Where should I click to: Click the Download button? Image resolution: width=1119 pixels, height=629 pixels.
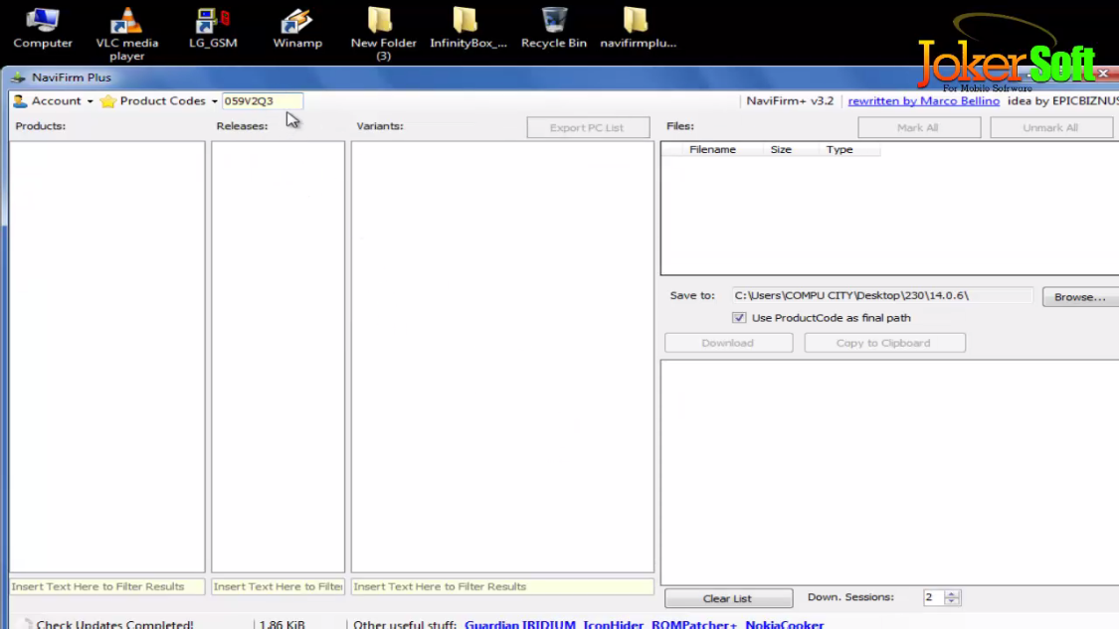tap(728, 343)
